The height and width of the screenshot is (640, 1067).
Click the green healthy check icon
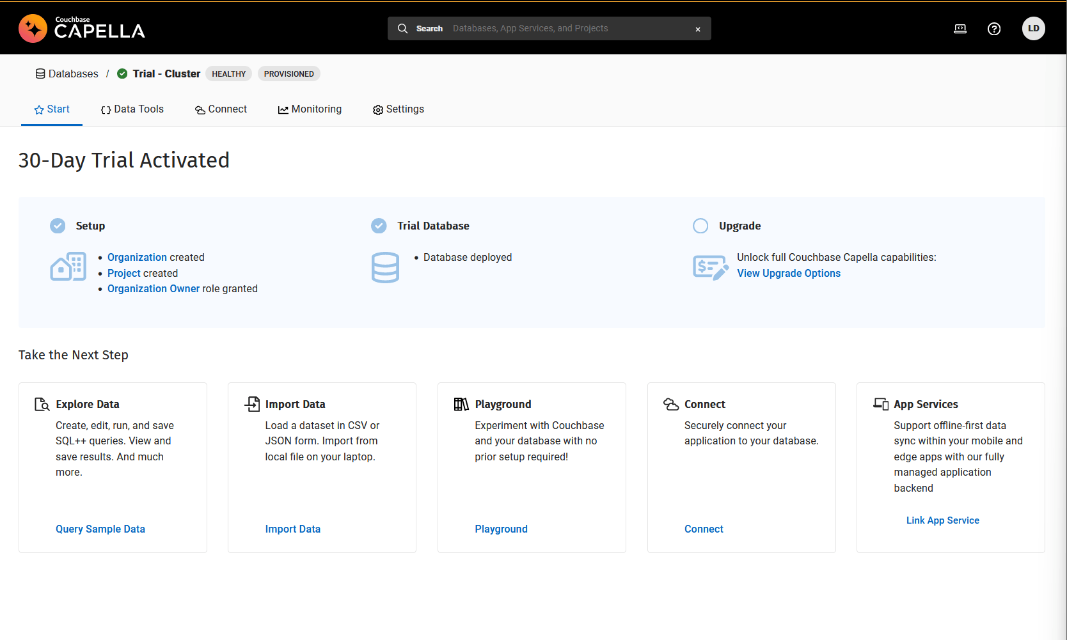(122, 74)
